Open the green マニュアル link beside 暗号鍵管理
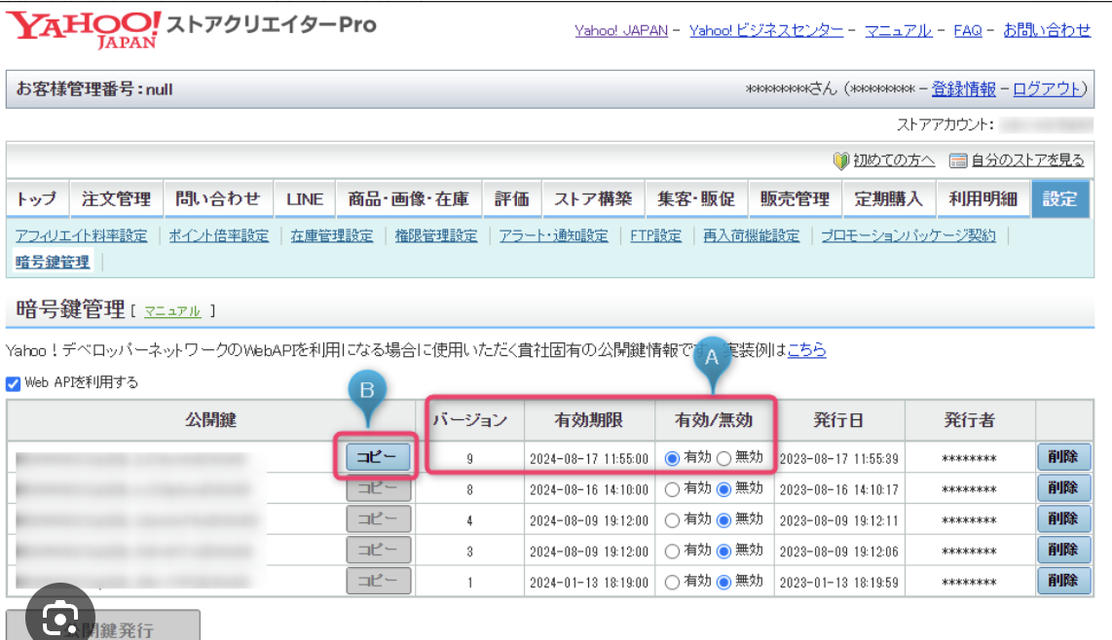This screenshot has width=1112, height=640. 172,311
